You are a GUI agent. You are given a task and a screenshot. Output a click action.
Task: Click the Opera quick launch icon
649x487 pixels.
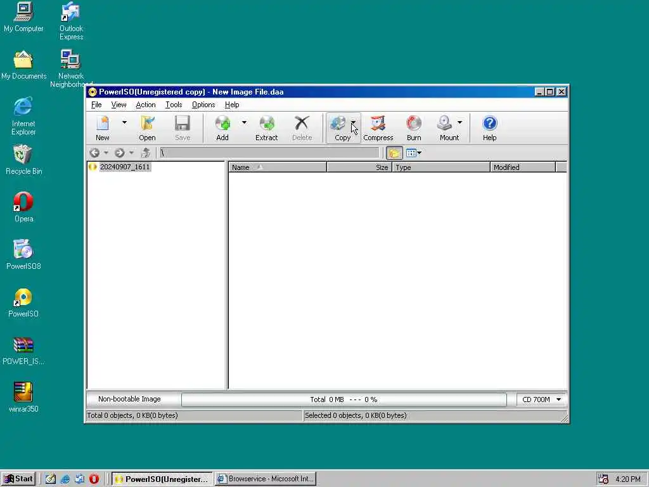(x=94, y=479)
